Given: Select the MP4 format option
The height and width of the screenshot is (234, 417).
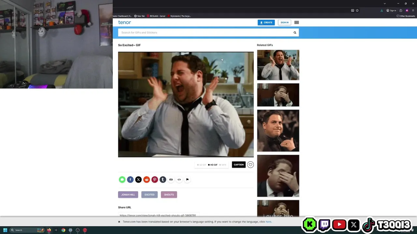Looking at the screenshot, I should tap(223, 165).
